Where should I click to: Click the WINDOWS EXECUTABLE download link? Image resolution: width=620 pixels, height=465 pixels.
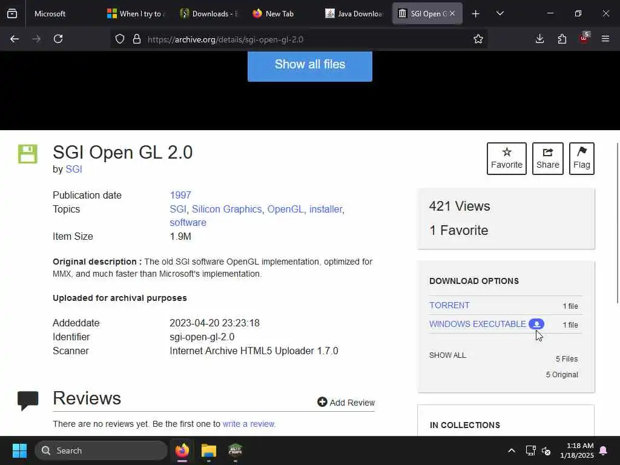477,325
